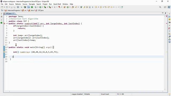Click the red error indicator in overview ruler
The height and width of the screenshot is (96, 171).
[166, 16]
